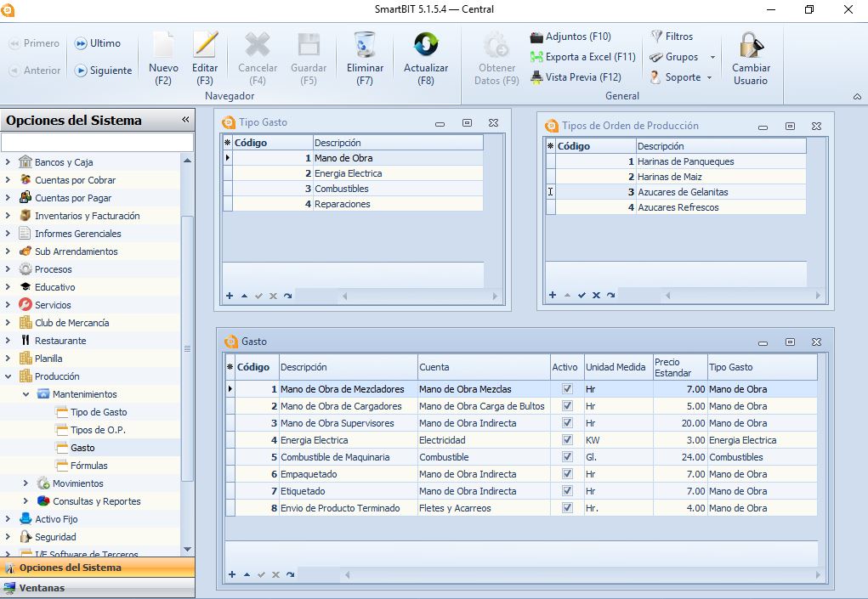Toggle Activo for Mano de Obra Supervisores
This screenshot has height=599, width=868.
click(567, 423)
